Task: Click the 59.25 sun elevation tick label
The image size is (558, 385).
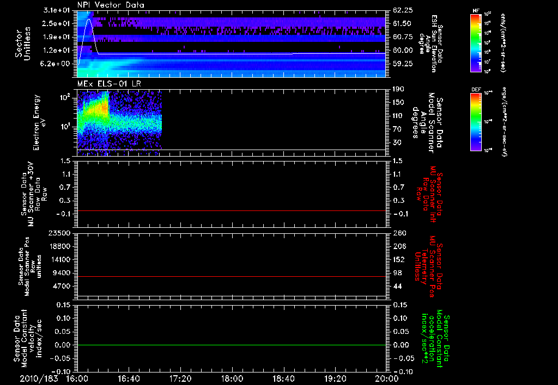Action: (x=403, y=64)
